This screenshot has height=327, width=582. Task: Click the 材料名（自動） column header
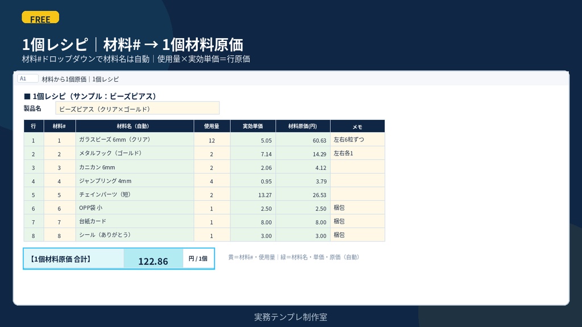[x=134, y=126]
